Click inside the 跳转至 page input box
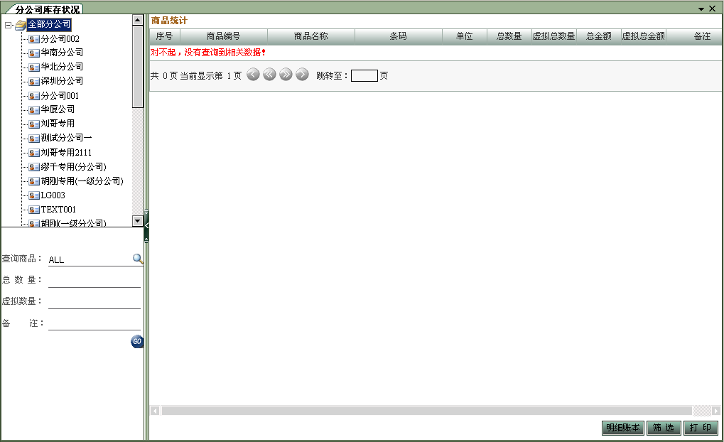 click(x=366, y=75)
